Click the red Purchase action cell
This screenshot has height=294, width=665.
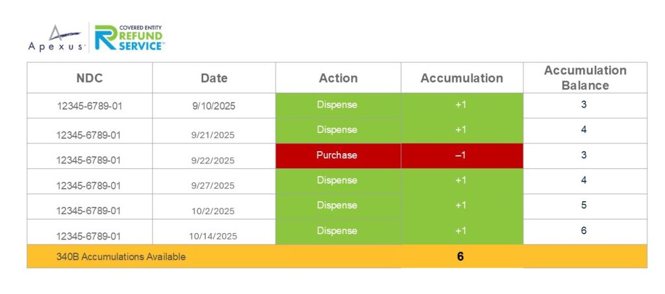337,156
